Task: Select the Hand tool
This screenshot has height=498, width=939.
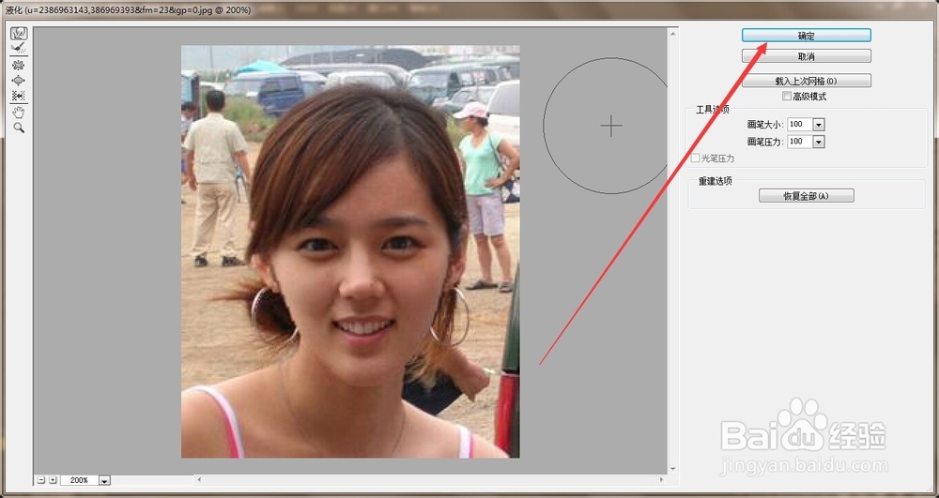Action: [x=19, y=113]
